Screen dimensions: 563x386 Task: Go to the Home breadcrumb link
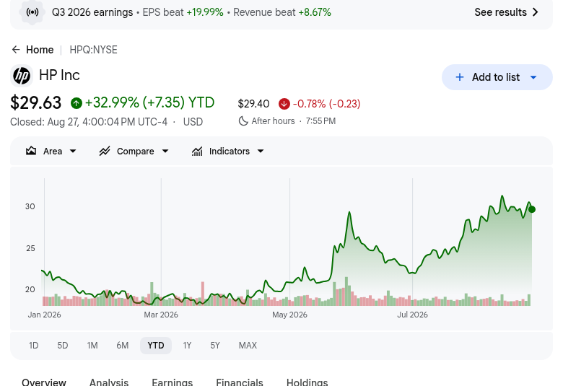pos(40,50)
